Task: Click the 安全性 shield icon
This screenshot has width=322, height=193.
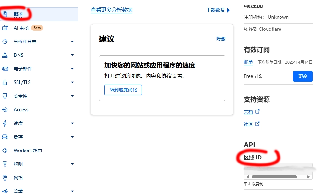Action: click(5, 96)
